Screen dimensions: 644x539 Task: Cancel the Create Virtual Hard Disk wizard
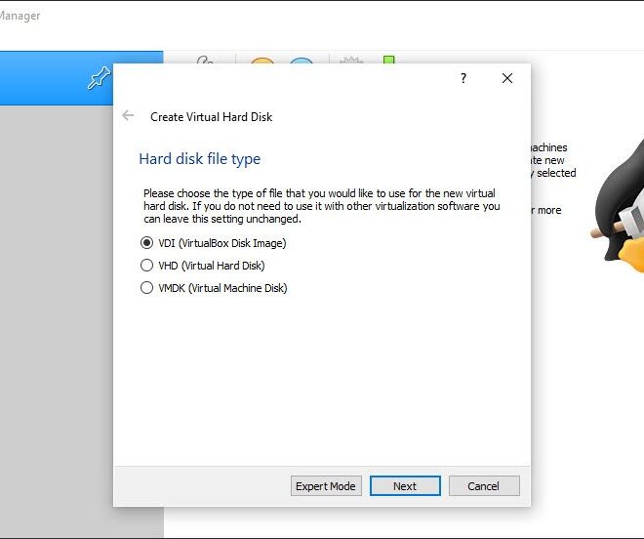coord(484,486)
